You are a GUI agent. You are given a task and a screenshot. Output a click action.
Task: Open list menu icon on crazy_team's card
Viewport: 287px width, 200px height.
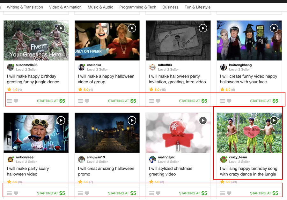(222, 193)
